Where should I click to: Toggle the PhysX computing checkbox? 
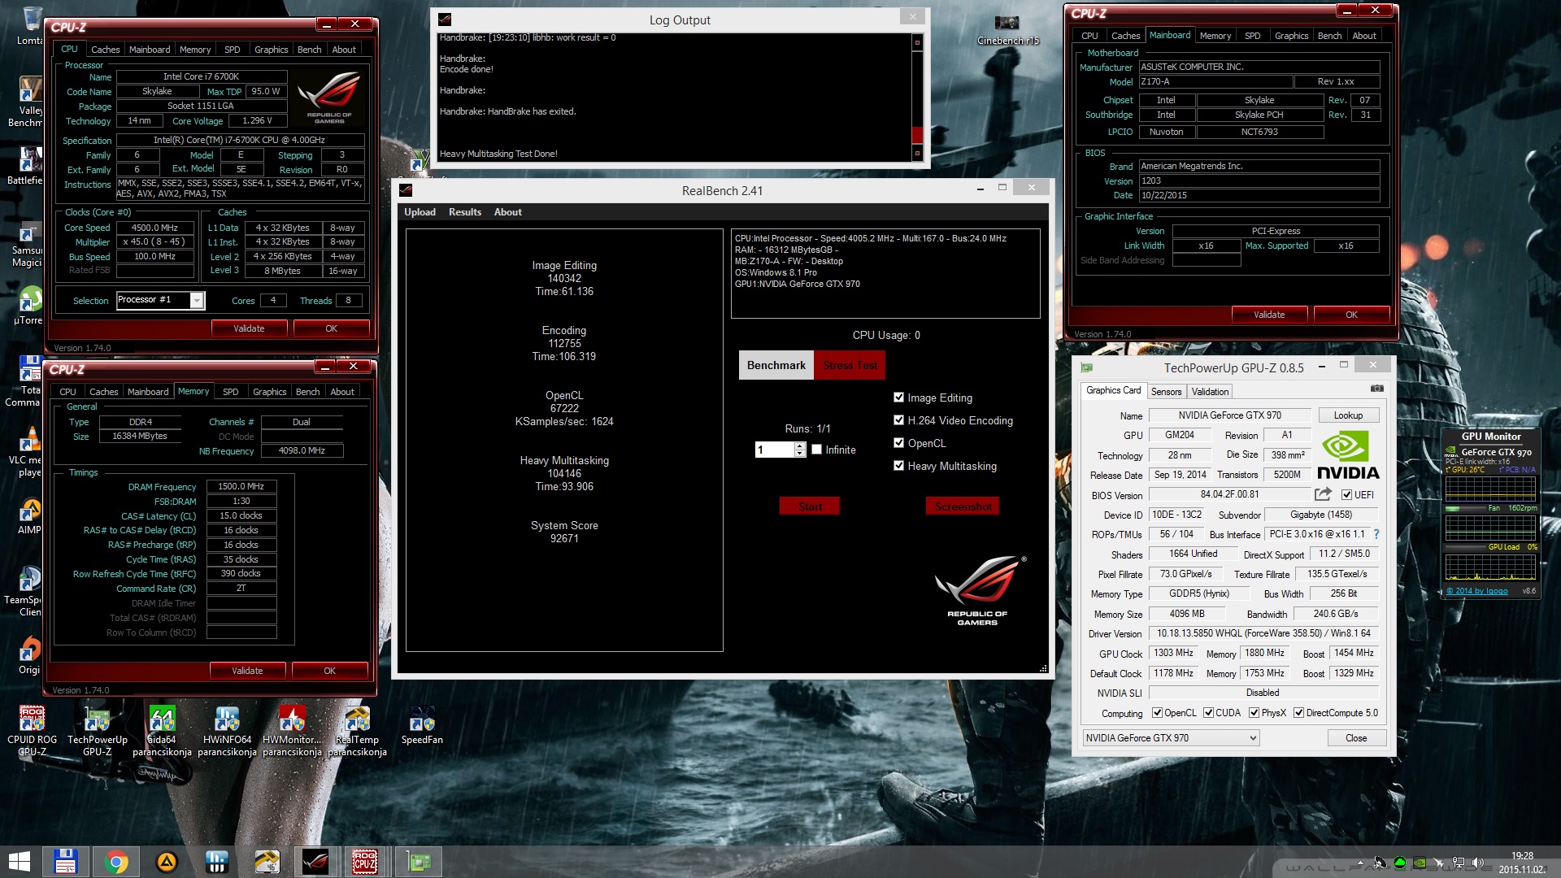pos(1254,713)
